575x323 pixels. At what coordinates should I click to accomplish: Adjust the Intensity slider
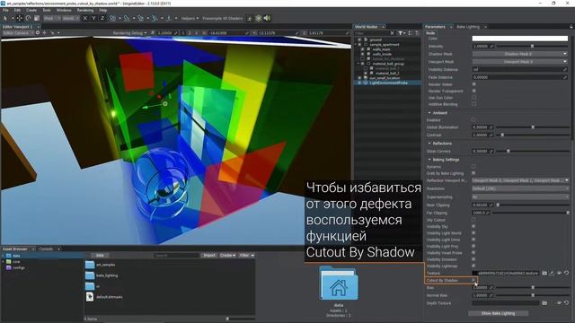533,46
